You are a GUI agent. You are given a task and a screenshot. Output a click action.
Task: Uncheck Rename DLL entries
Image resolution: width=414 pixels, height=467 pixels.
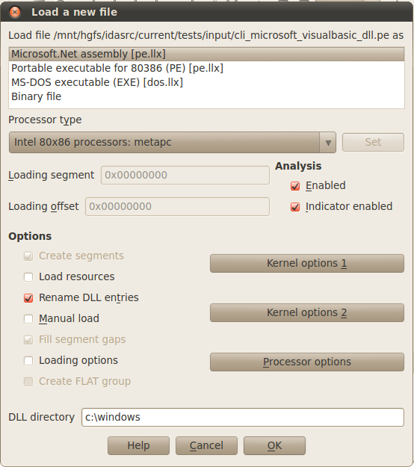pyautogui.click(x=28, y=298)
